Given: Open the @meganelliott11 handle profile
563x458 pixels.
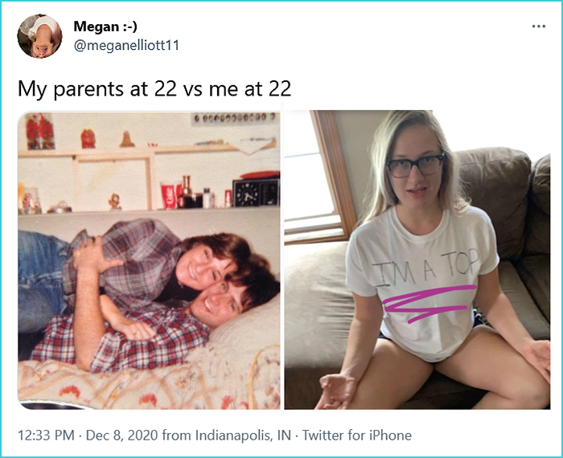Looking at the screenshot, I should (126, 46).
